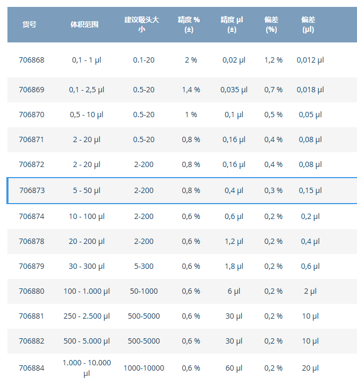The width and height of the screenshot is (357, 386).
Task: Click the 体积范围 column header
Action: (84, 24)
